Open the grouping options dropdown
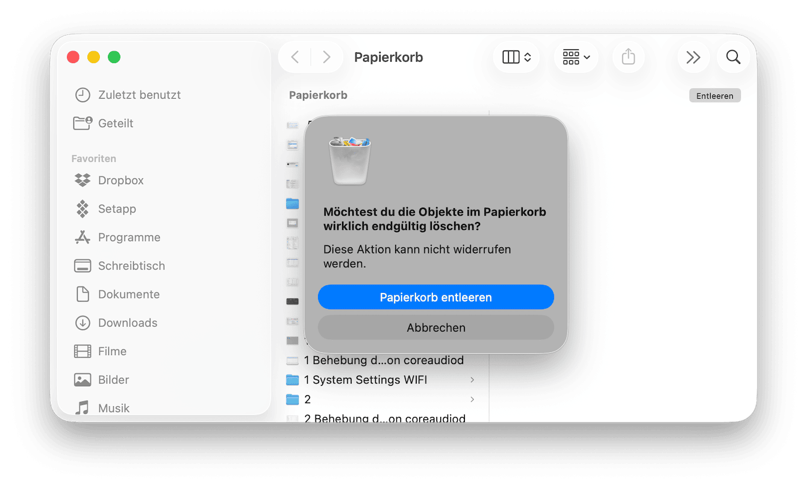The image size is (807, 488). [x=576, y=57]
